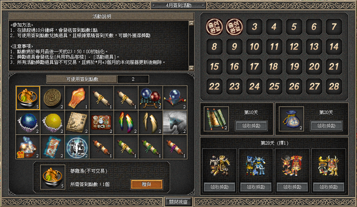
Task: Choose the white horse item icon
Action: pyautogui.click(x=175, y=122)
